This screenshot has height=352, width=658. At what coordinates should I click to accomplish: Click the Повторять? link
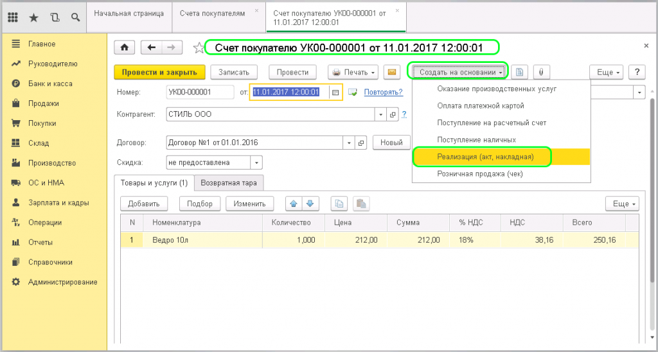(x=383, y=92)
